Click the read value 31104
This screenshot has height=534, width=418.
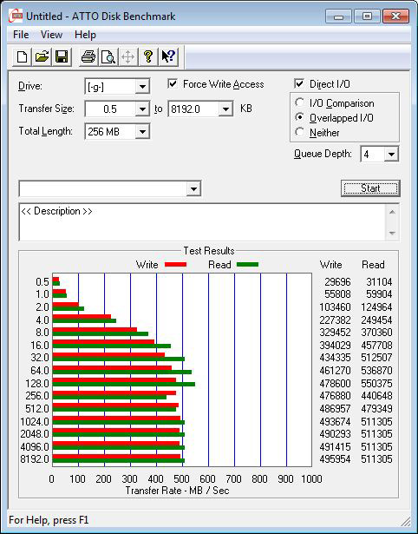[x=379, y=282]
